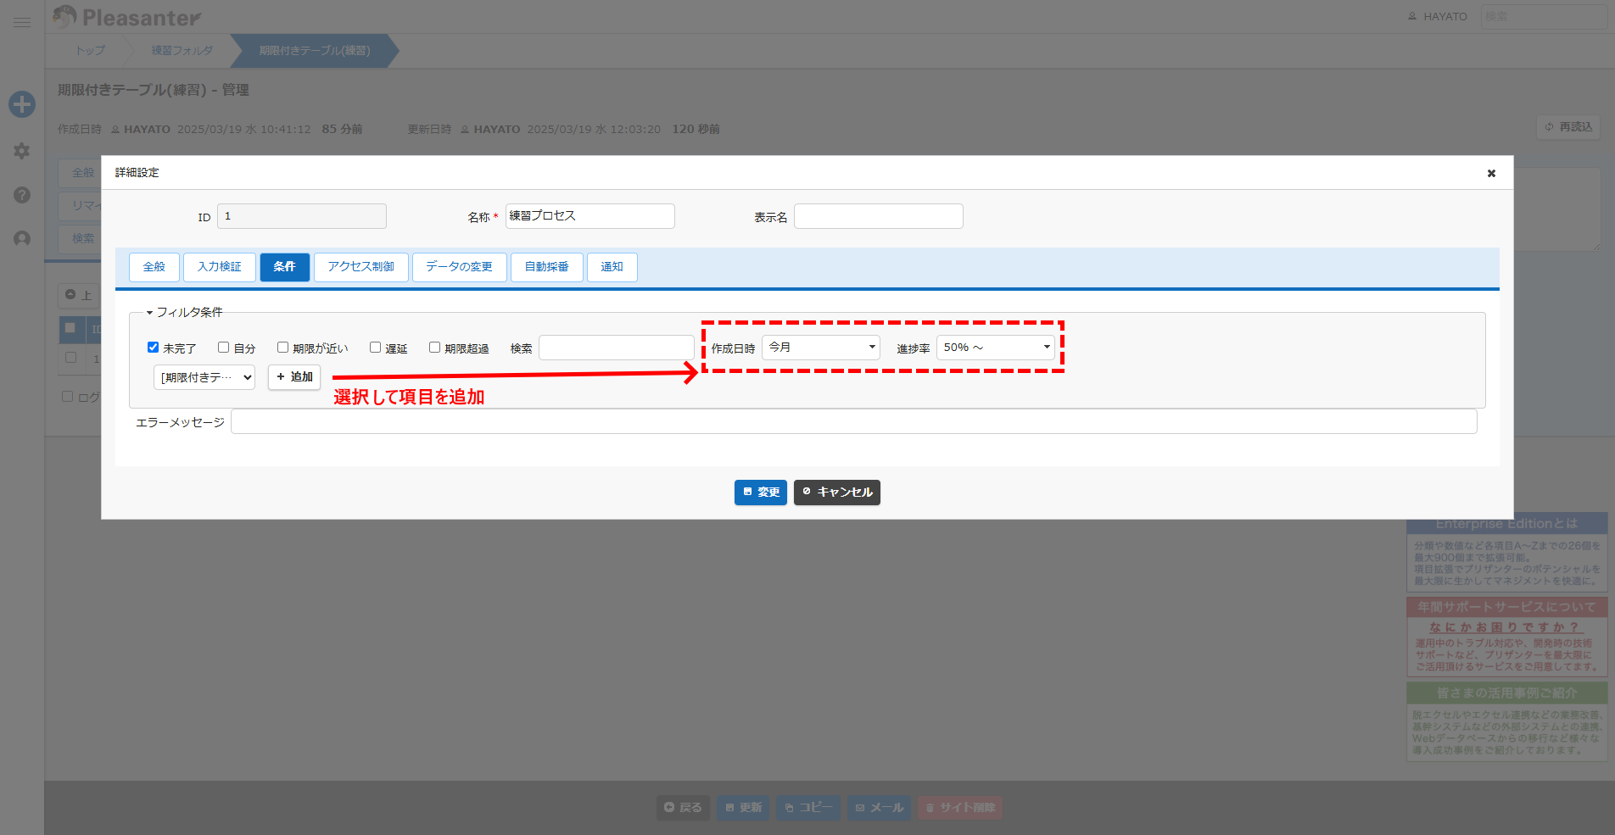Close the 詳細設定 dialog with X

(x=1491, y=173)
